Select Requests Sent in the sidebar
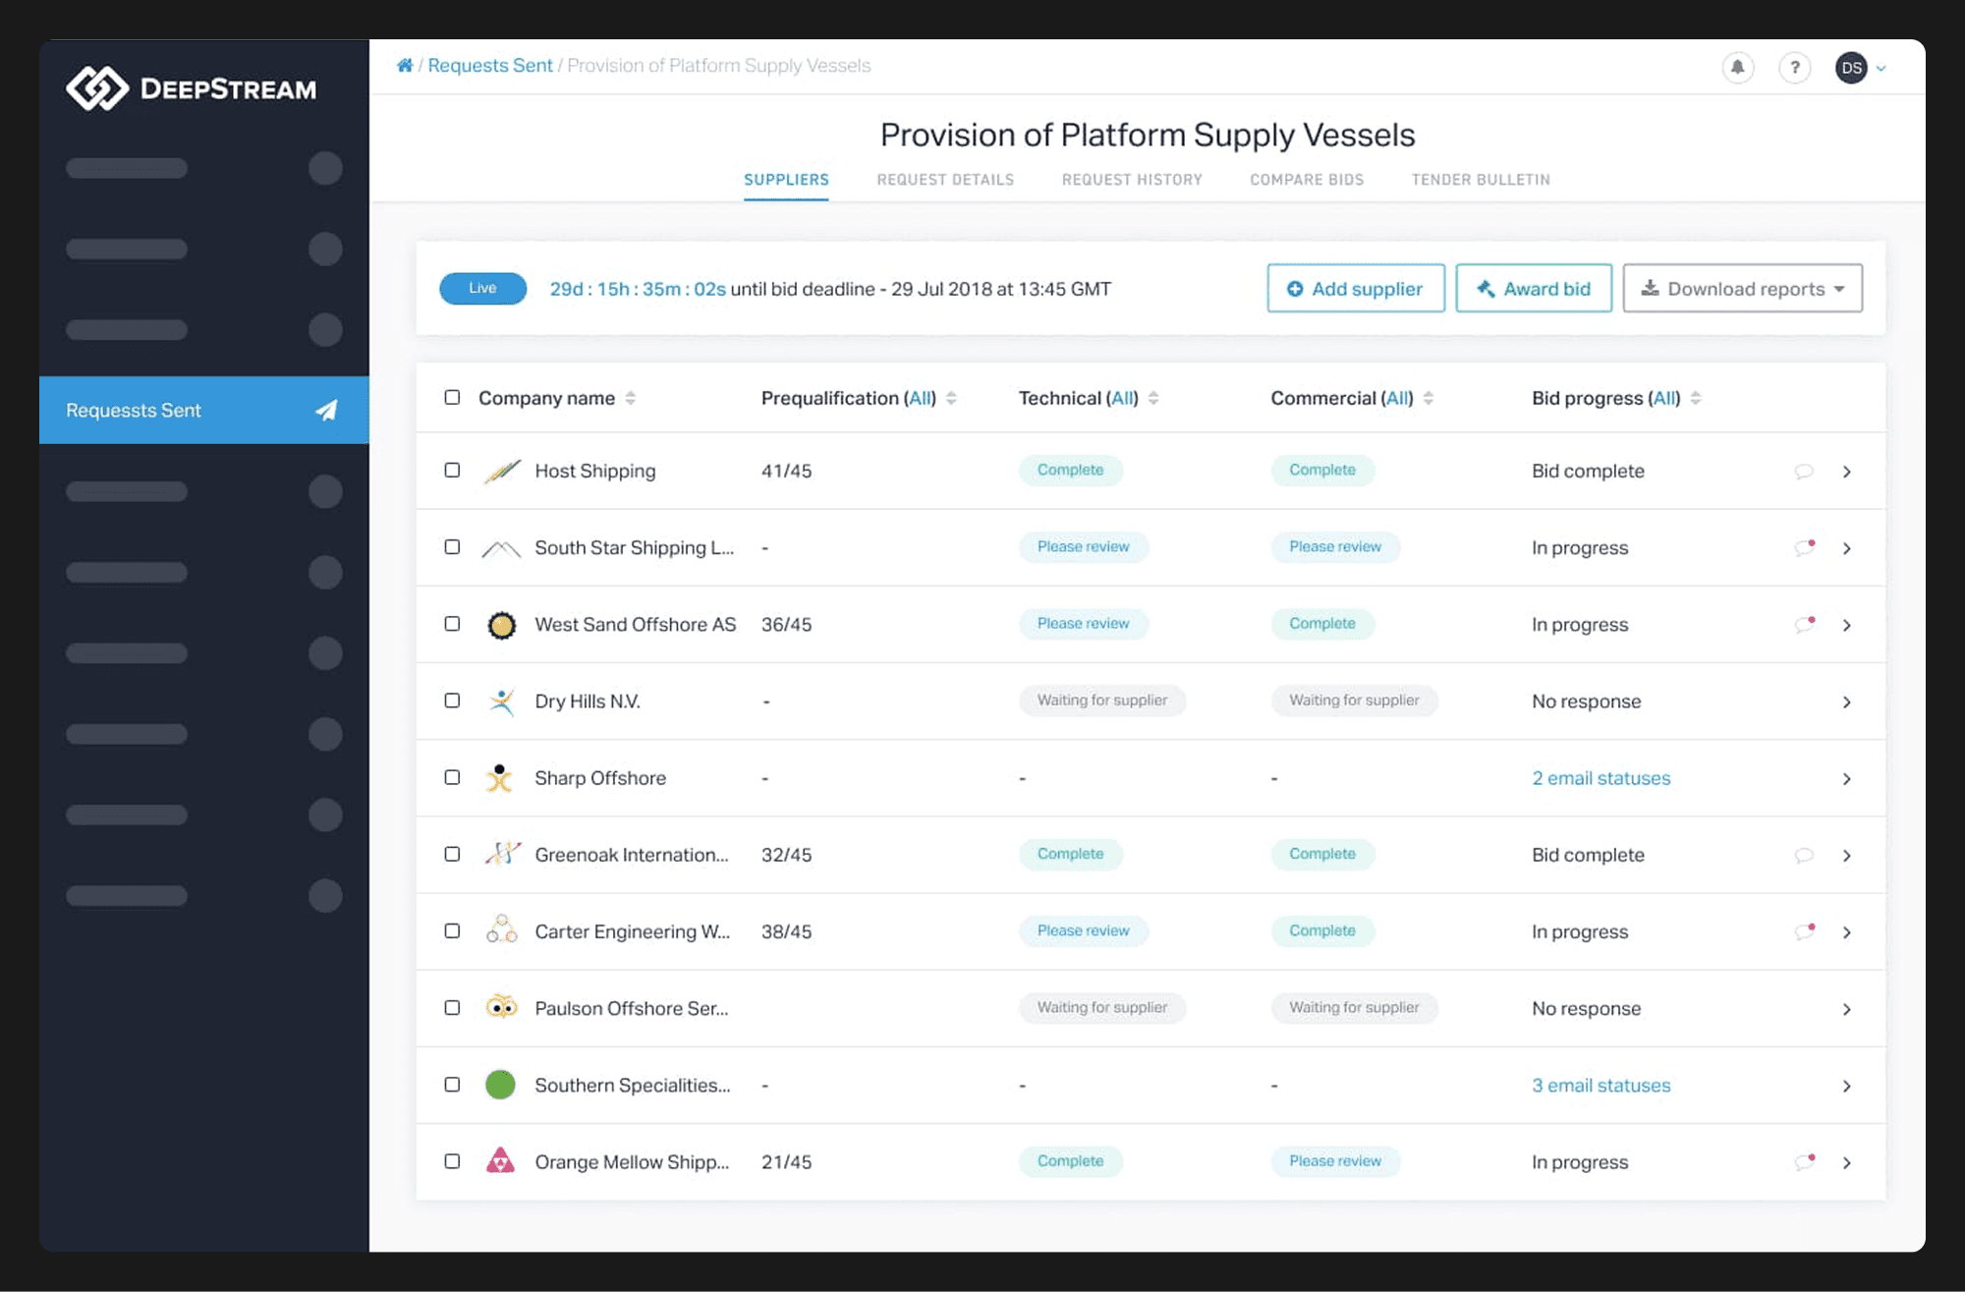The height and width of the screenshot is (1292, 1965). click(x=204, y=410)
